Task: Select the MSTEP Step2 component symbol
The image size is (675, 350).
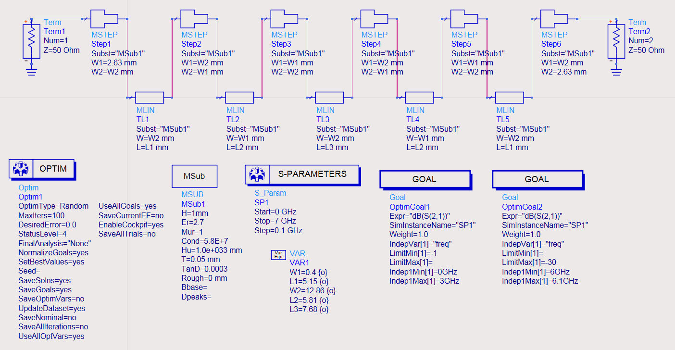Action: [x=195, y=19]
